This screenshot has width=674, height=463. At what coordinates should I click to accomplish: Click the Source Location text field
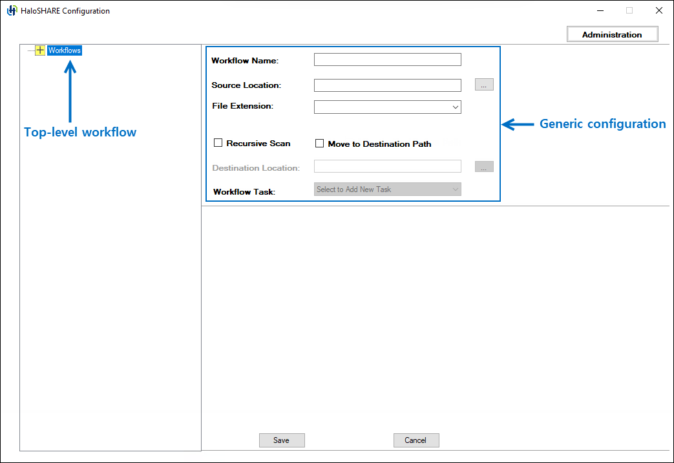click(387, 85)
